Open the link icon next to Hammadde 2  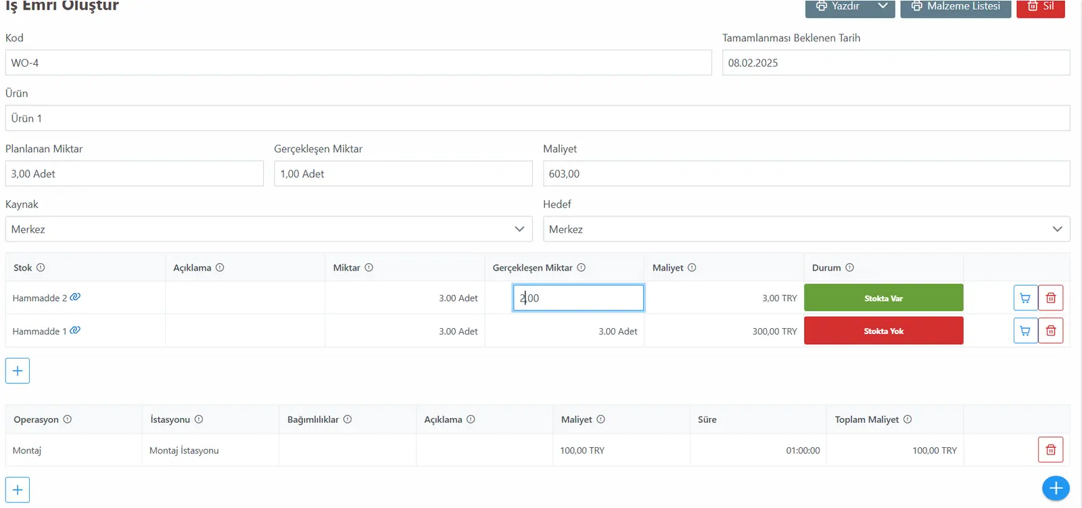[x=75, y=297]
